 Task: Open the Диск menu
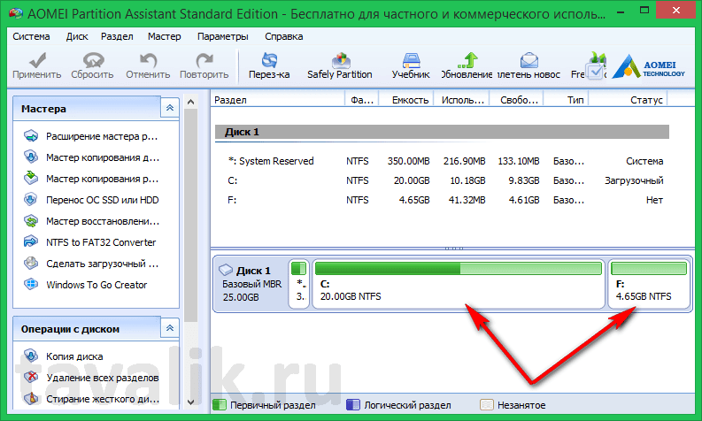pyautogui.click(x=77, y=36)
